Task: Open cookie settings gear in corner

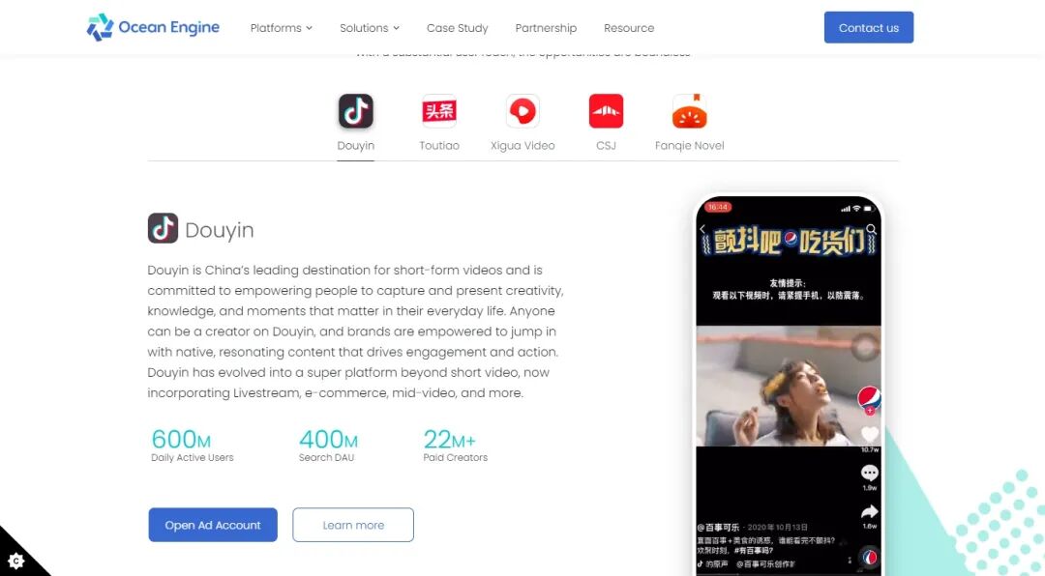Action: coord(16,561)
